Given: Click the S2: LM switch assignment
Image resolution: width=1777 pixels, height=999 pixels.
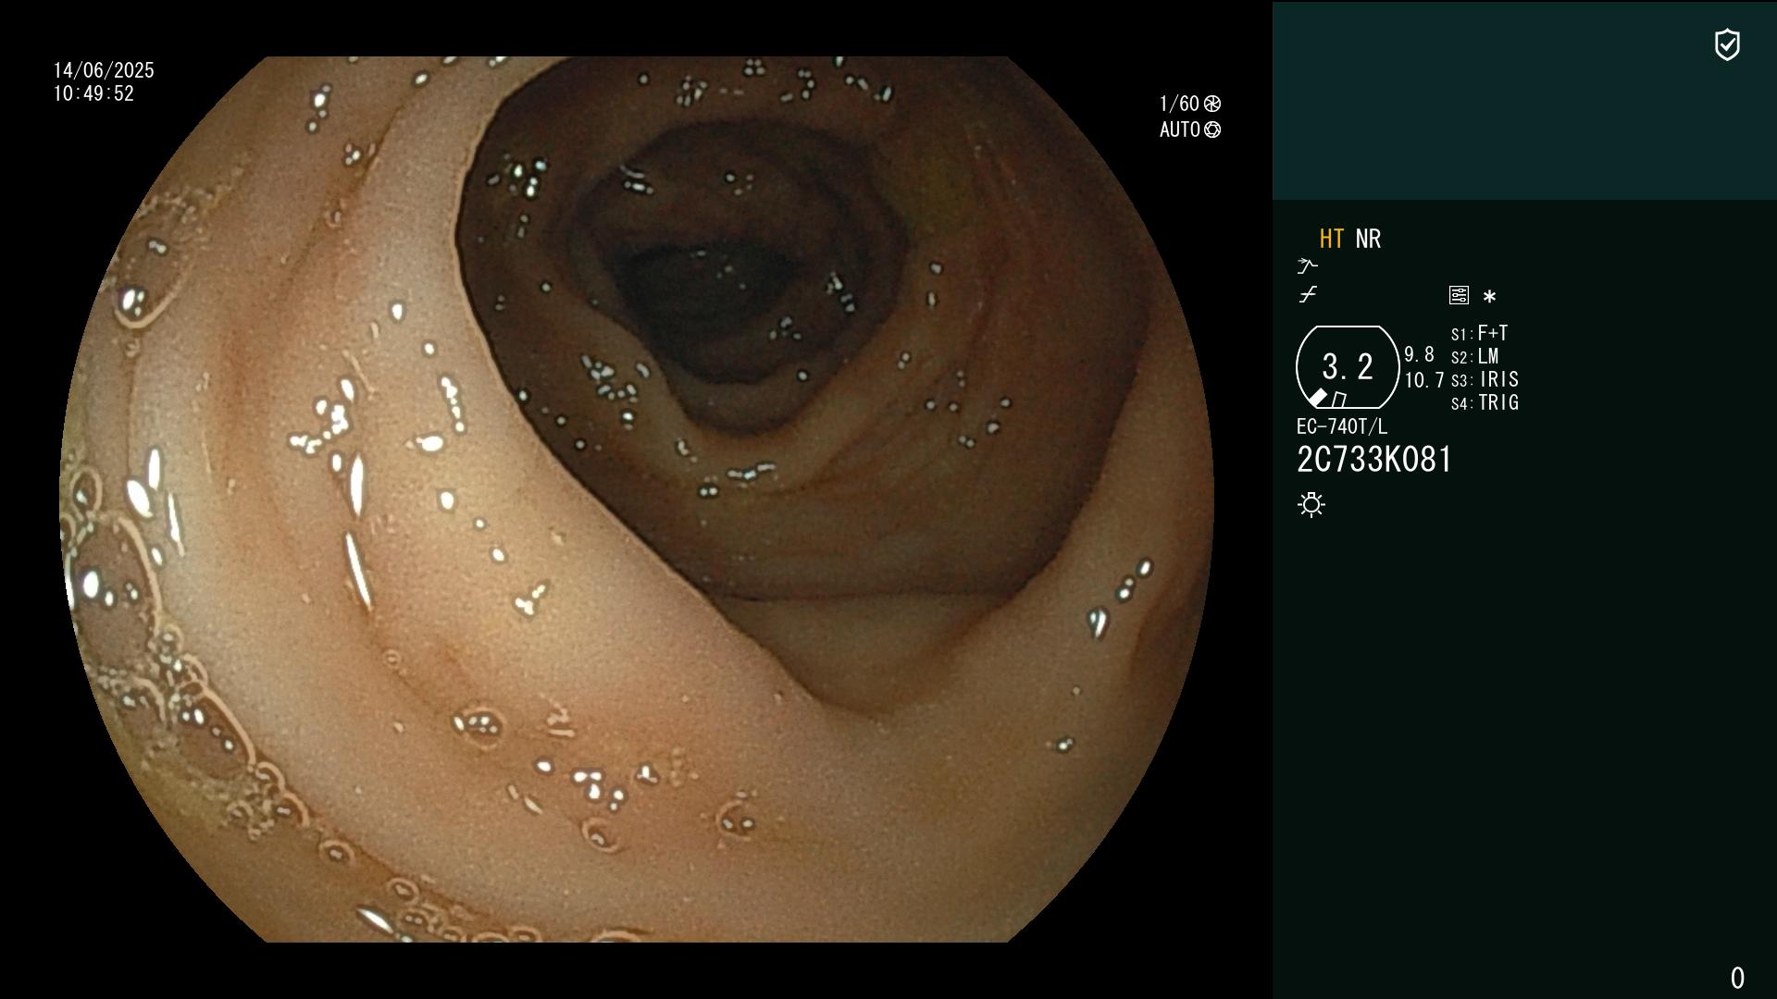Looking at the screenshot, I should [x=1475, y=356].
